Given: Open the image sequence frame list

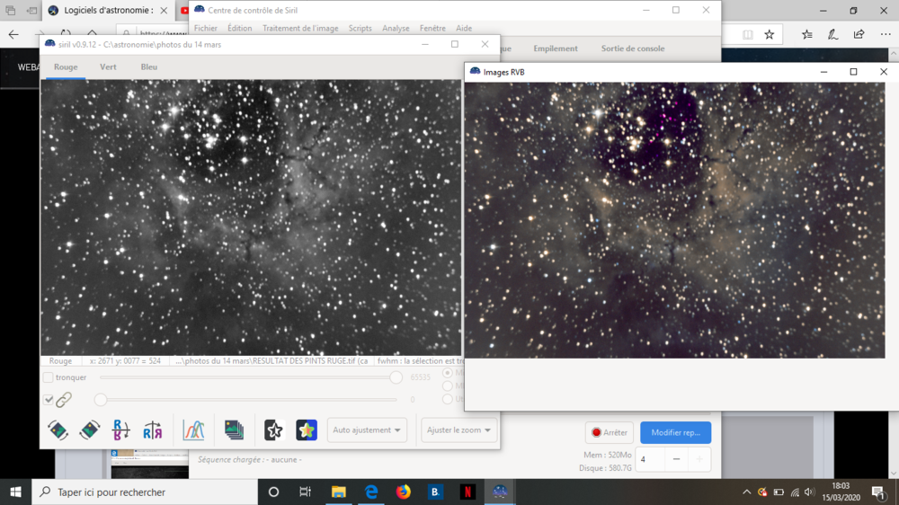Looking at the screenshot, I should point(234,430).
